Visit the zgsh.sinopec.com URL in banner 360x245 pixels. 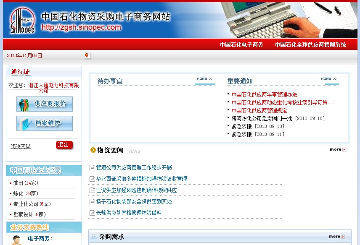point(81,28)
